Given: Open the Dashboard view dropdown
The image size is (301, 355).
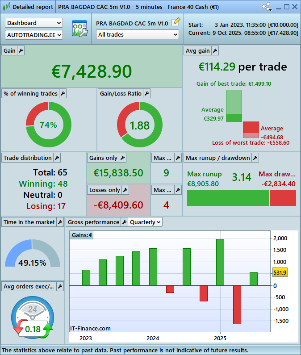Looking at the screenshot, I should [34, 23].
